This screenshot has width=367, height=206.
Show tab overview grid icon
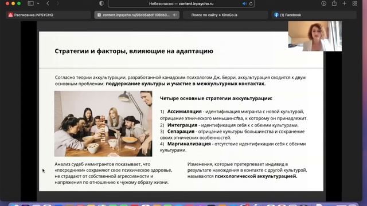pos(355,3)
